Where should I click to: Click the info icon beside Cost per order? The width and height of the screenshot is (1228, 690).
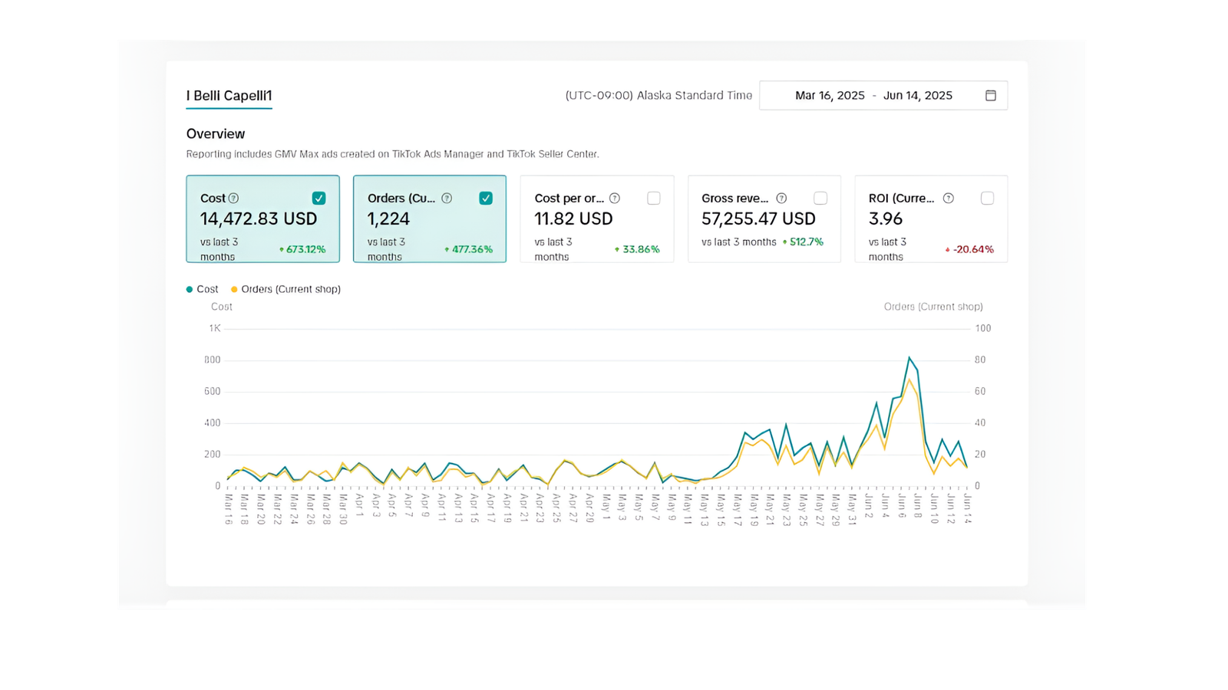pyautogui.click(x=614, y=199)
